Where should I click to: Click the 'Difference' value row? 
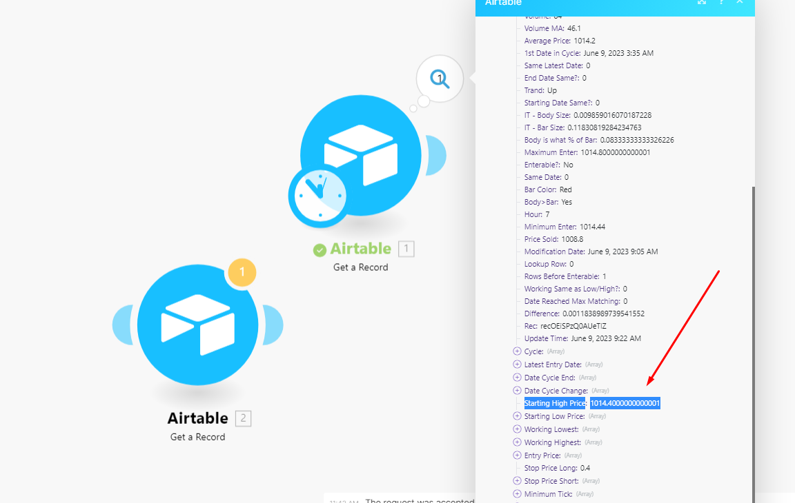point(585,314)
